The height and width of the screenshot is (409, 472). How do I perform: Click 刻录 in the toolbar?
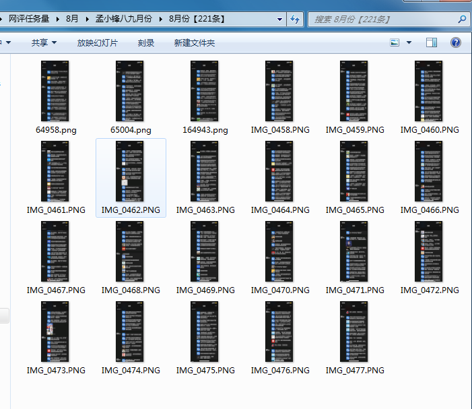point(146,42)
